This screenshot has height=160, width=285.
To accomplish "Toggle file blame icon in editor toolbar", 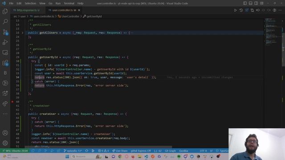I will coord(274,10).
